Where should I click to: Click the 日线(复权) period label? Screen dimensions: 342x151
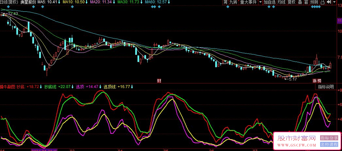(9, 2)
